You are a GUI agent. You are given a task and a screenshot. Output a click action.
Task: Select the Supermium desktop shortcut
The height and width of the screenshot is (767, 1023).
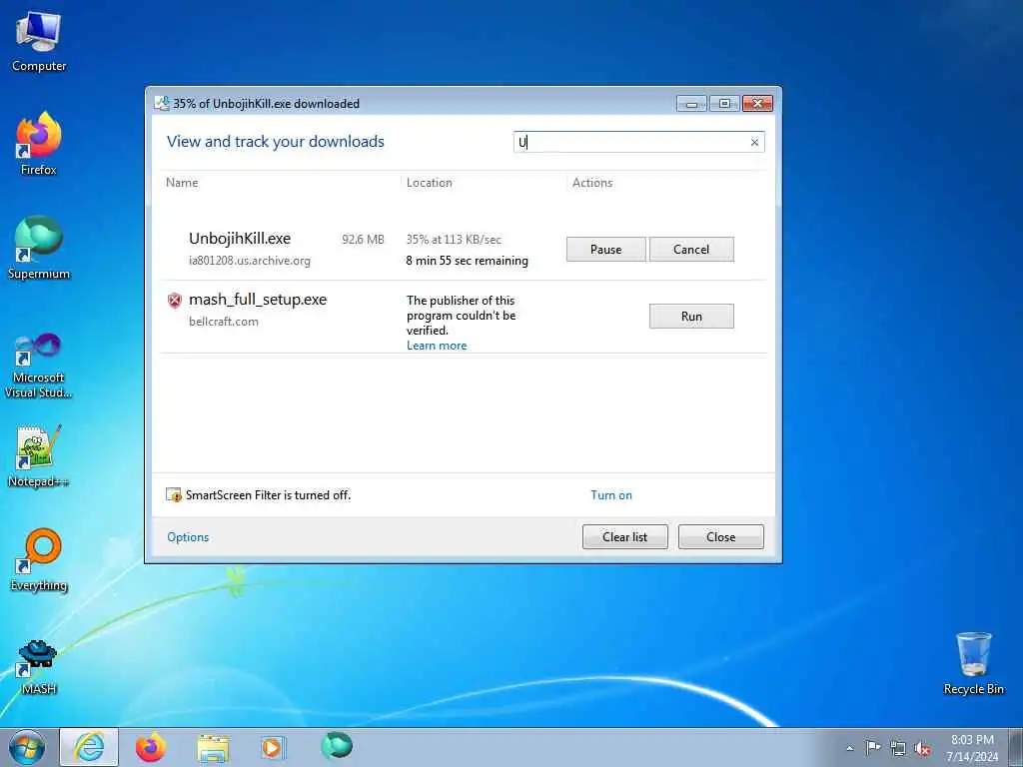(39, 248)
